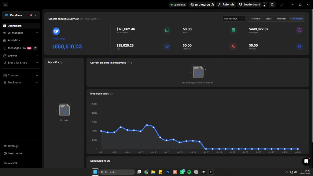Open Chrome from the taskbar
The width and height of the screenshot is (313, 176).
point(146,172)
